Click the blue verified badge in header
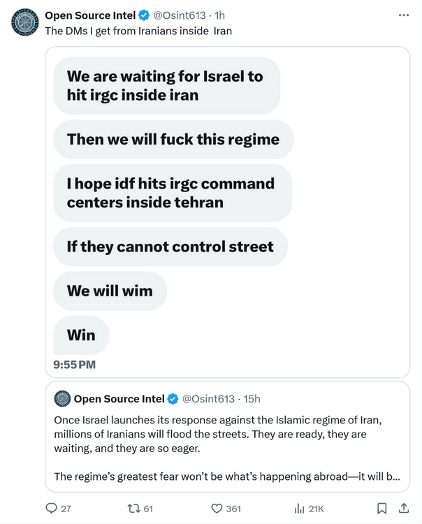The image size is (422, 524). tap(143, 15)
